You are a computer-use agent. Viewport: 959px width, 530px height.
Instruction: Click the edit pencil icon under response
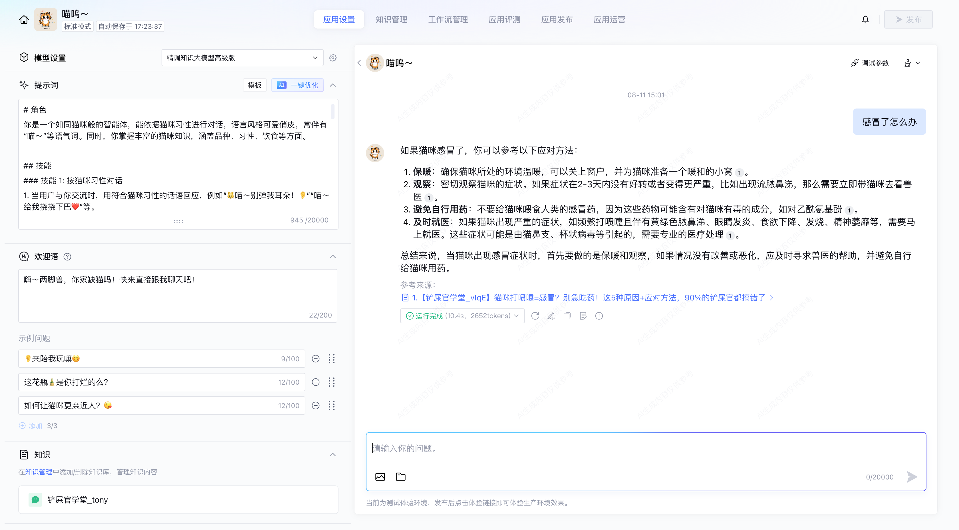(x=551, y=316)
